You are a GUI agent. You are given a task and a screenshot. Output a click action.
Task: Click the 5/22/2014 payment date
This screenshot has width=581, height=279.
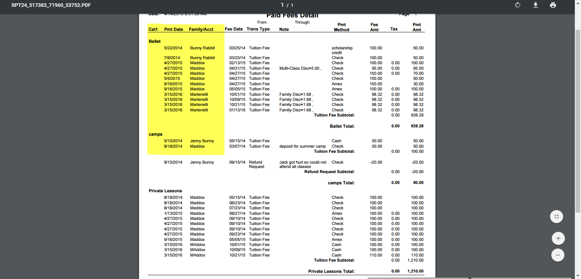(x=173, y=48)
